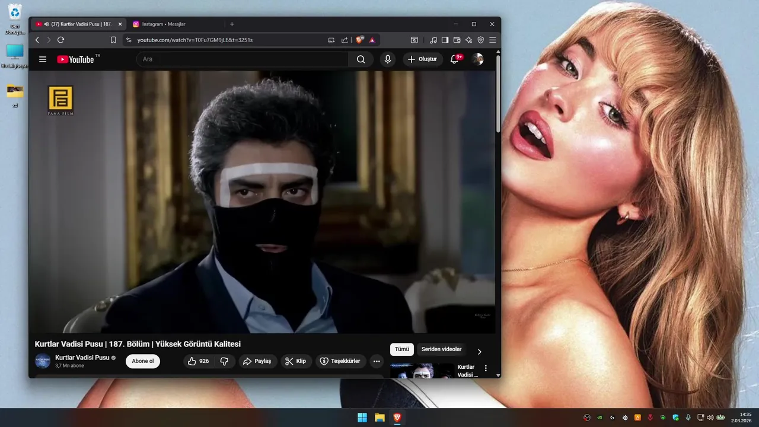Screen dimensions: 759x427
Task: Select the Recycle Bin desktop icon
Action: coord(15,19)
